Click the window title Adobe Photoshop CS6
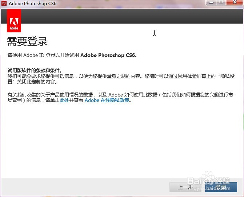 click(x=32, y=3)
